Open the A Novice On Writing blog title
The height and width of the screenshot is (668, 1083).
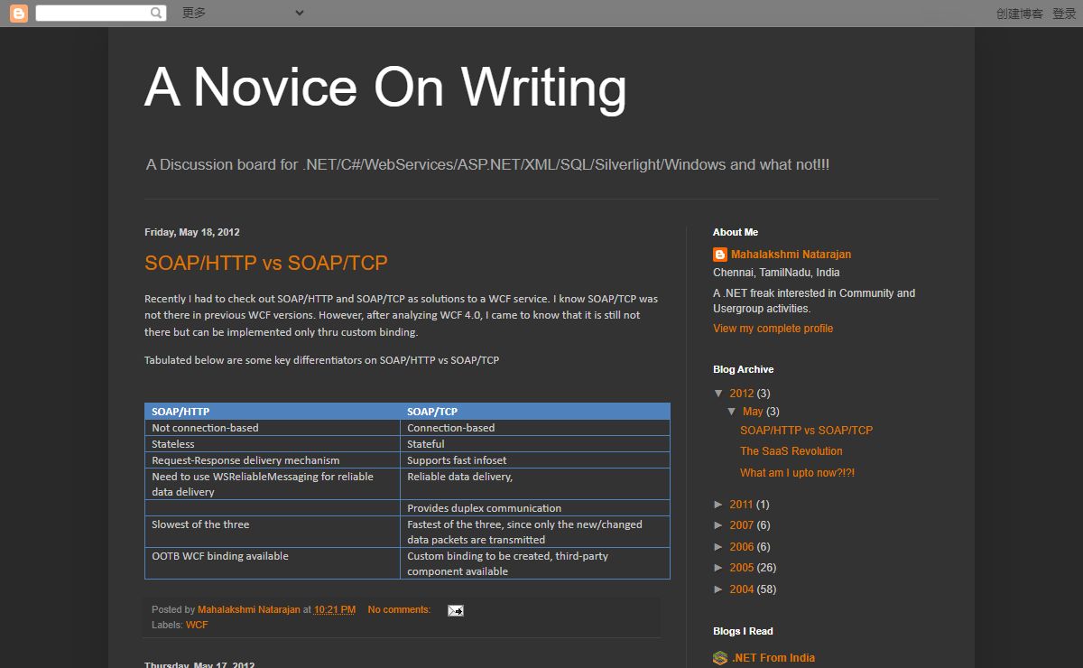pos(385,88)
